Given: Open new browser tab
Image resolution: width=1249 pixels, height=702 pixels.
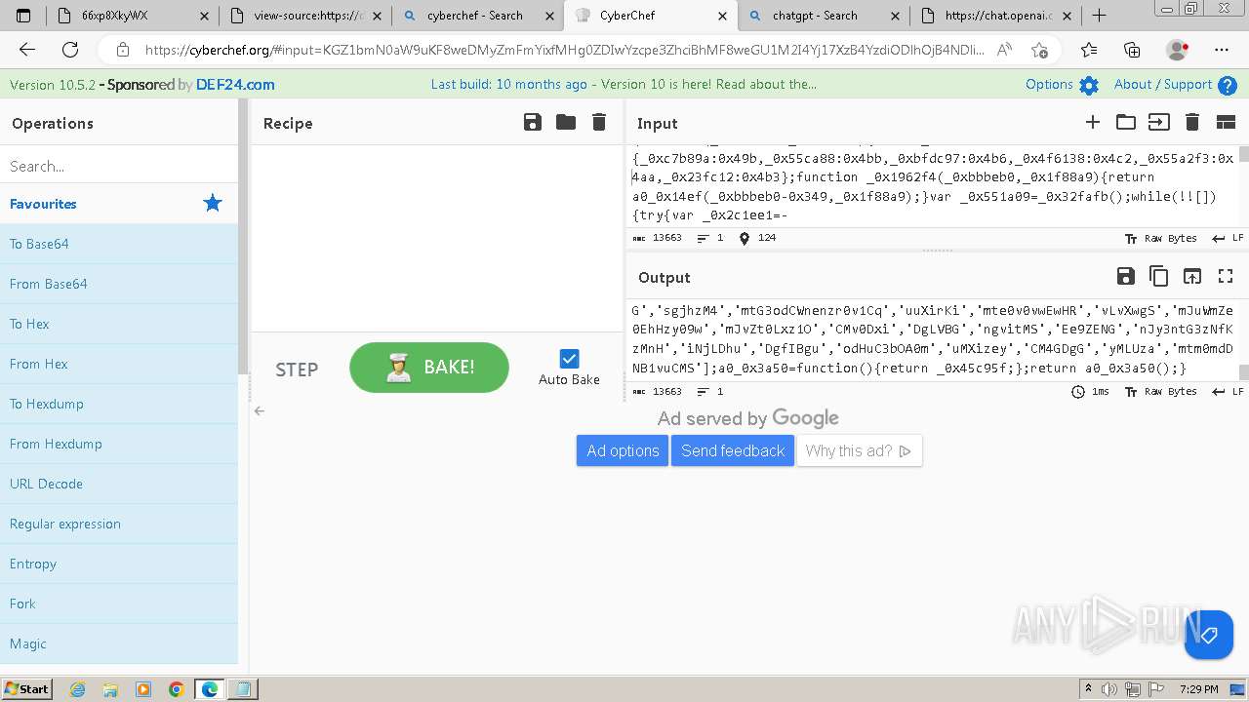Looking at the screenshot, I should (1099, 15).
